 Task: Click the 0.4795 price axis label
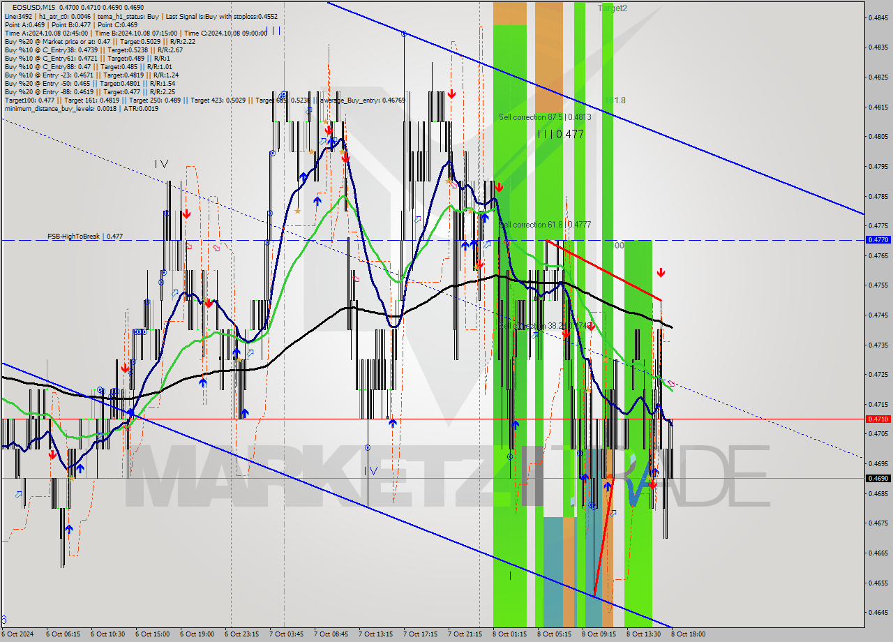pyautogui.click(x=878, y=166)
